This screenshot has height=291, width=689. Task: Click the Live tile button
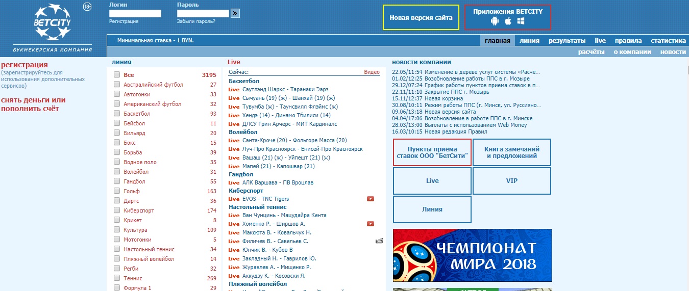[x=432, y=181]
